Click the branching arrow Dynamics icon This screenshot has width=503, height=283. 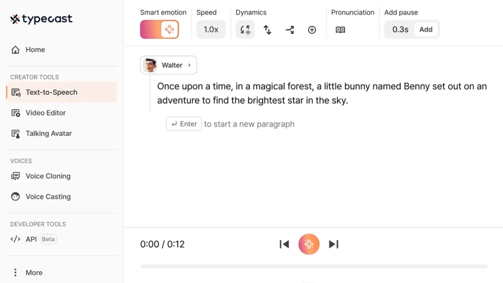click(290, 30)
